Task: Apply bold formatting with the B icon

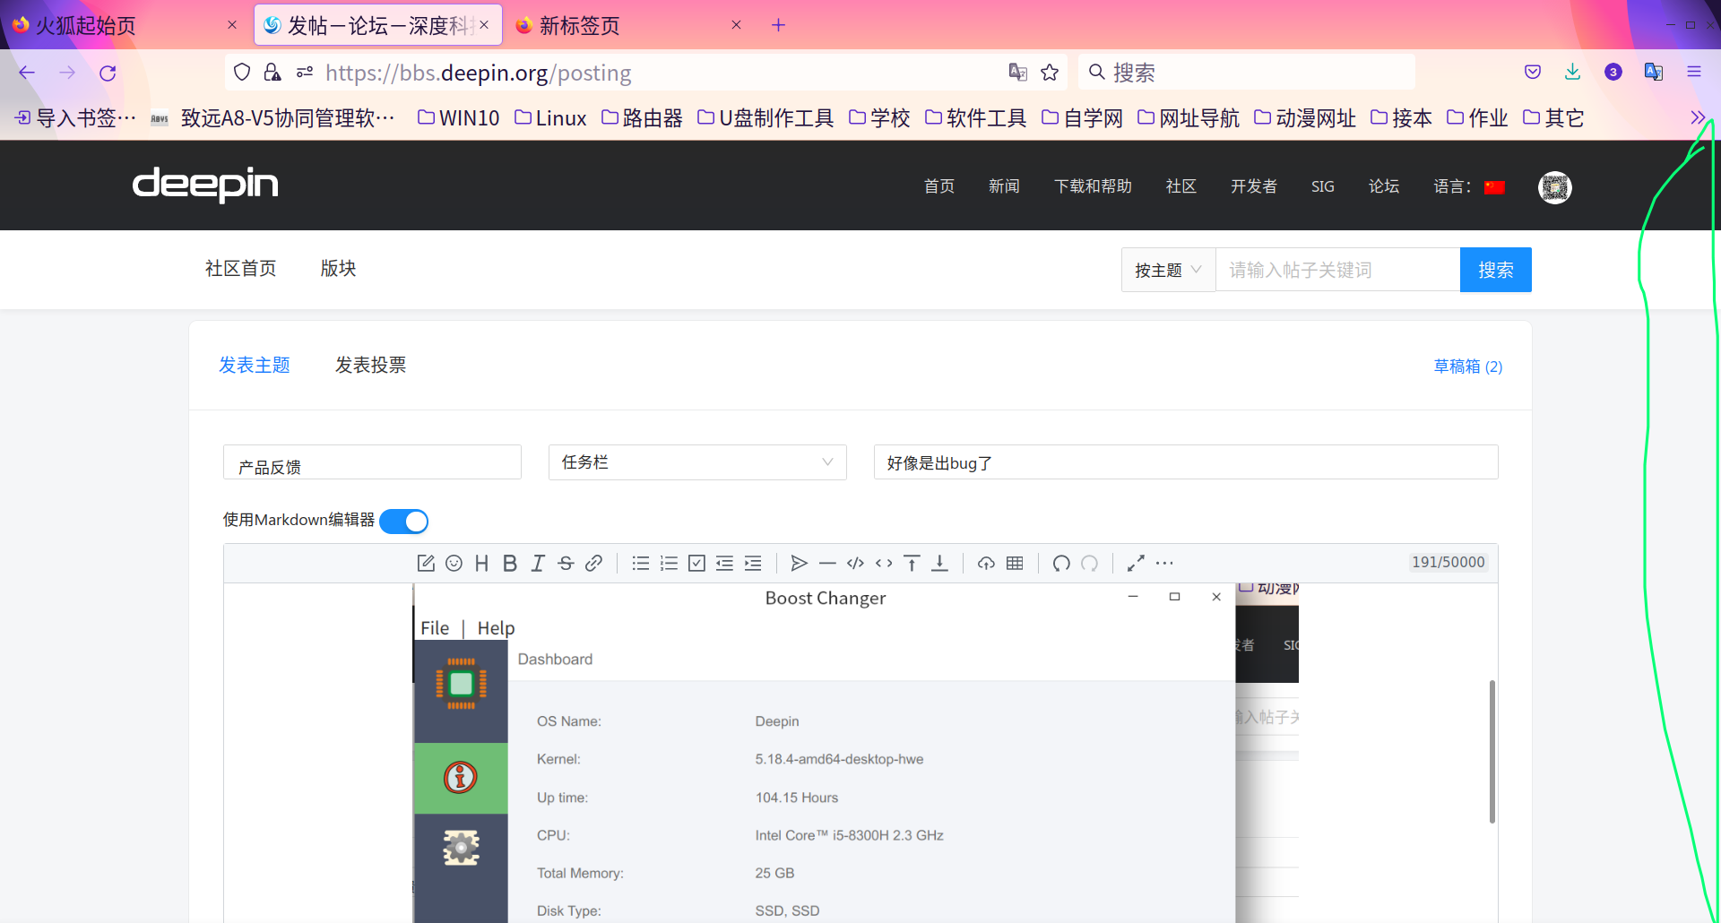Action: (x=510, y=563)
